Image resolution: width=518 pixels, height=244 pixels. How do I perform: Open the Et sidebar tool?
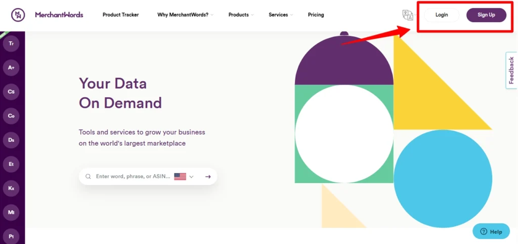click(11, 164)
